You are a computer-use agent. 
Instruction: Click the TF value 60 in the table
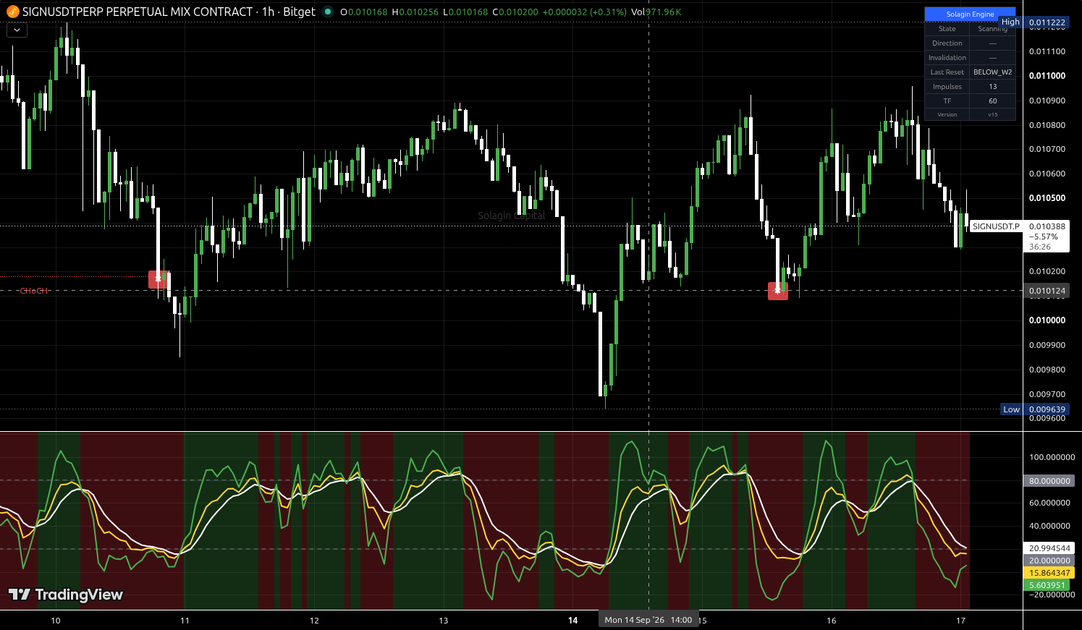tap(992, 101)
